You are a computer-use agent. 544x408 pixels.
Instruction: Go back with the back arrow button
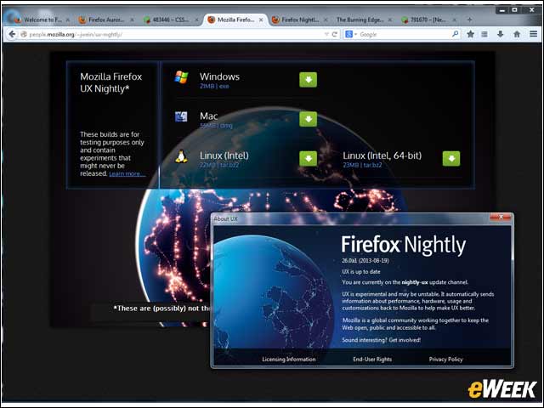pos(12,34)
